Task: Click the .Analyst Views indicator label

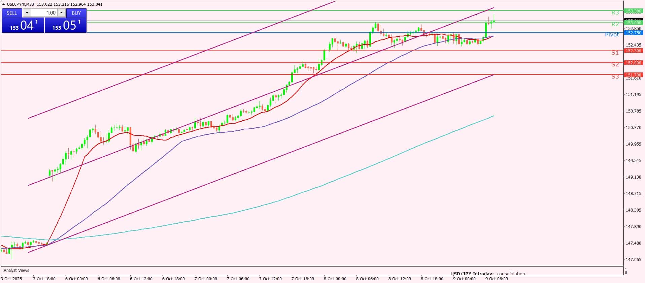Action: click(x=16, y=270)
